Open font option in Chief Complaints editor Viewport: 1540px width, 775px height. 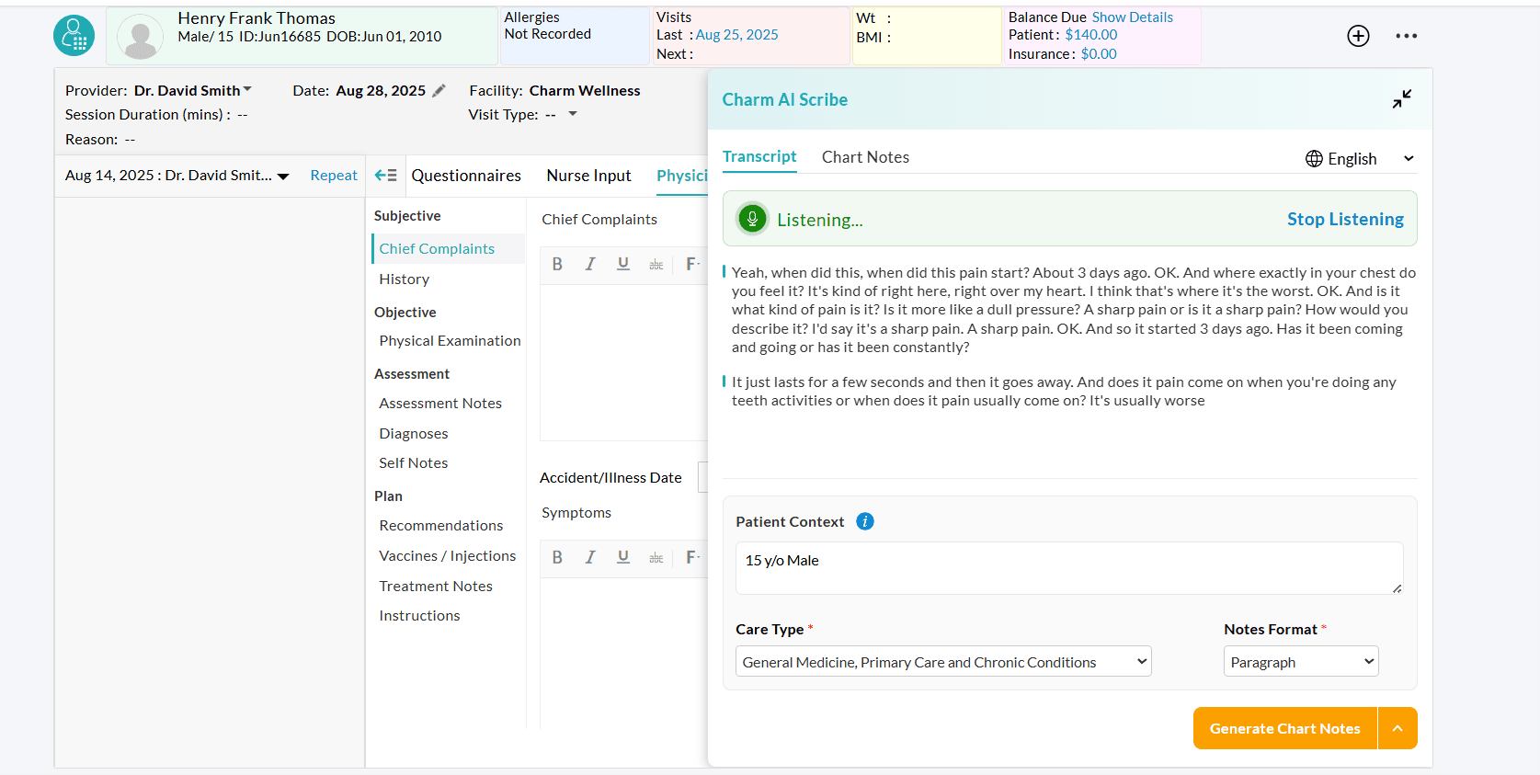tap(692, 264)
